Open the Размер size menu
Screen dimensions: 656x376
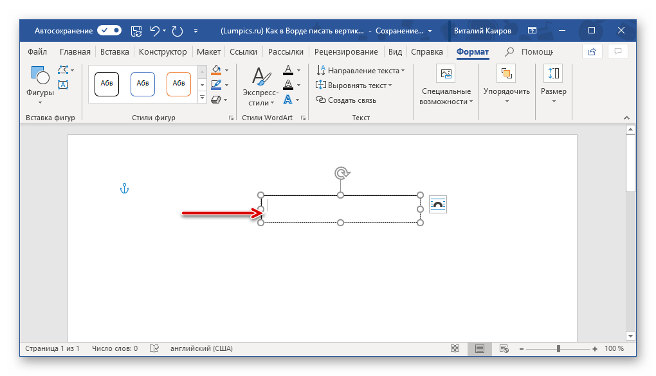coord(554,84)
